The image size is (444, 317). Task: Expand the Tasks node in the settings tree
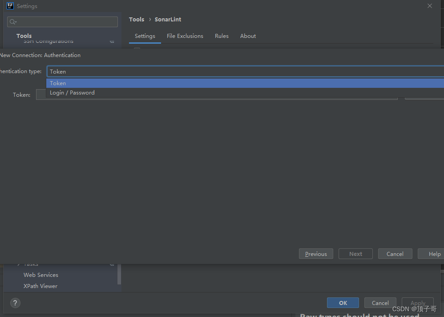tap(18, 263)
